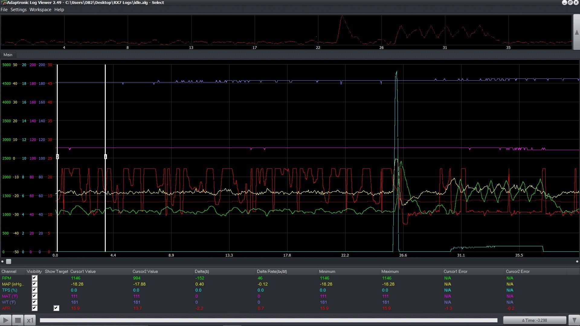Click the Δ Time display button
580x326 pixels.
click(x=534, y=320)
